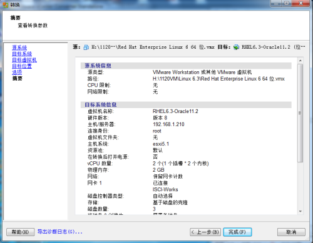Click the summary vertical scrollbar thumb
Screen dimensions: 313x243
(x=300, y=113)
